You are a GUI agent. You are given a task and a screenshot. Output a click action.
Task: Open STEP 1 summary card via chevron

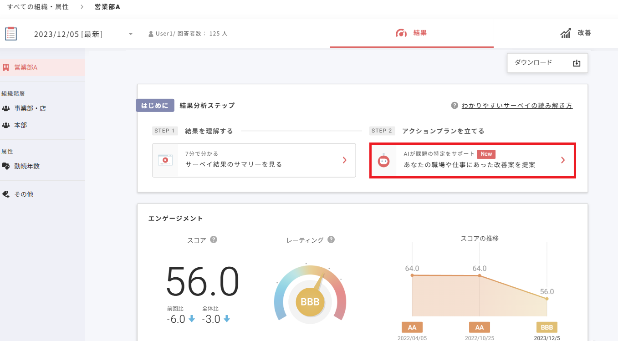(x=346, y=160)
